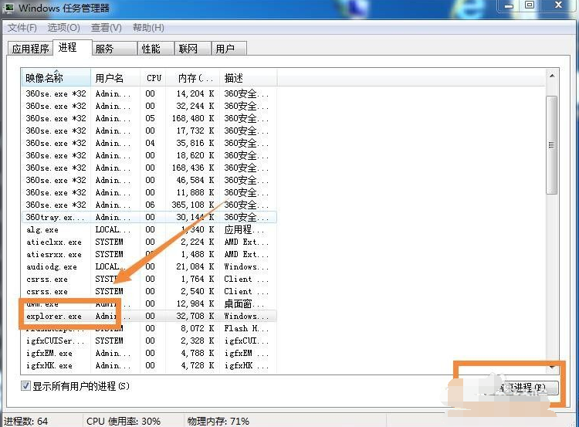Open the 查看(V) menu
The height and width of the screenshot is (427, 579).
coord(106,28)
